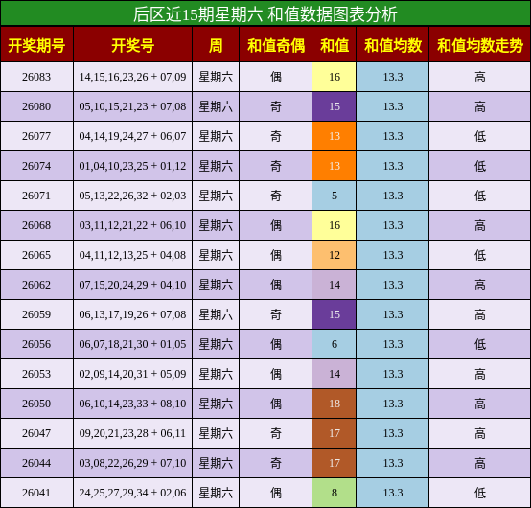Select draw numbers 06,10,14,23,33 + 08,10

coord(132,404)
